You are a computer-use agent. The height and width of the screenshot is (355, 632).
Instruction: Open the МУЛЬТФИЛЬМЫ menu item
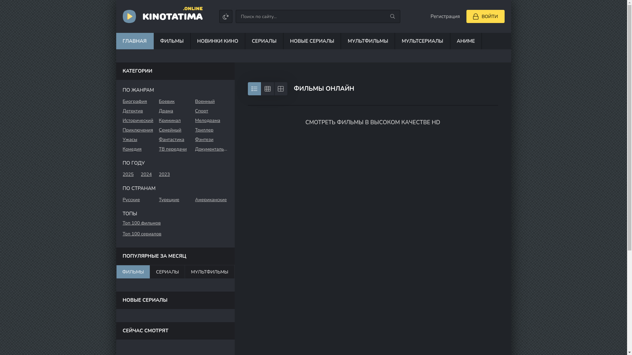(368, 41)
